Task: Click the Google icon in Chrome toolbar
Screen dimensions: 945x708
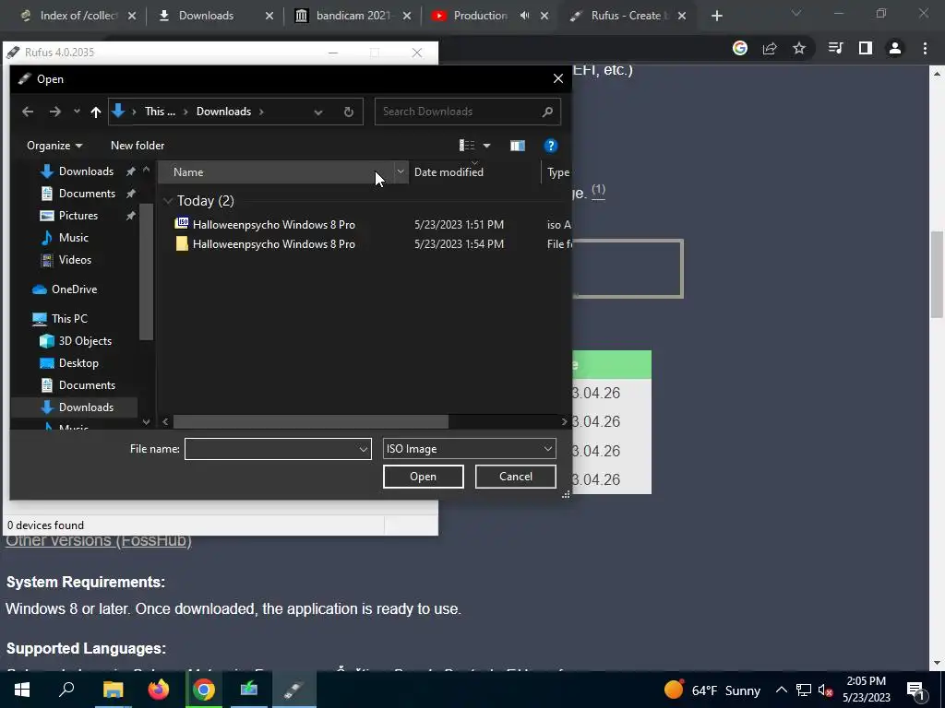Action: click(740, 48)
